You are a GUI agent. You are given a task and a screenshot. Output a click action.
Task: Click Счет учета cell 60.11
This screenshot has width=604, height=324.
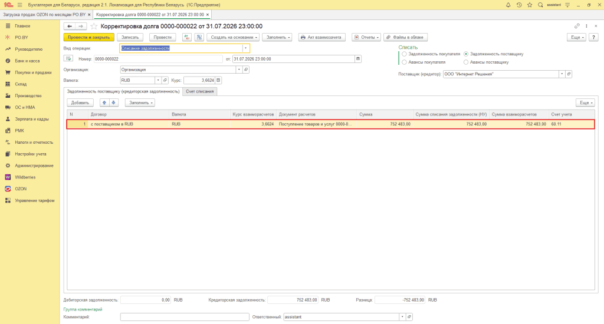(571, 124)
